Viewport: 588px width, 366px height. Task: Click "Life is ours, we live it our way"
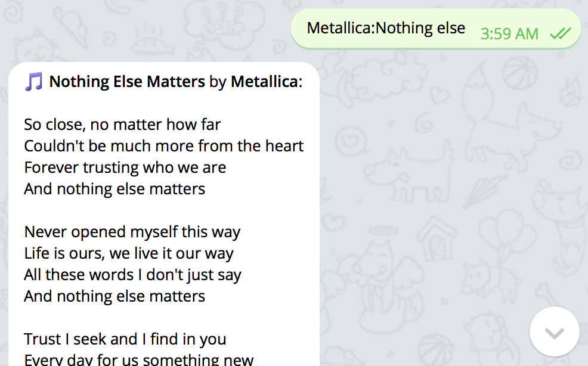(x=129, y=253)
